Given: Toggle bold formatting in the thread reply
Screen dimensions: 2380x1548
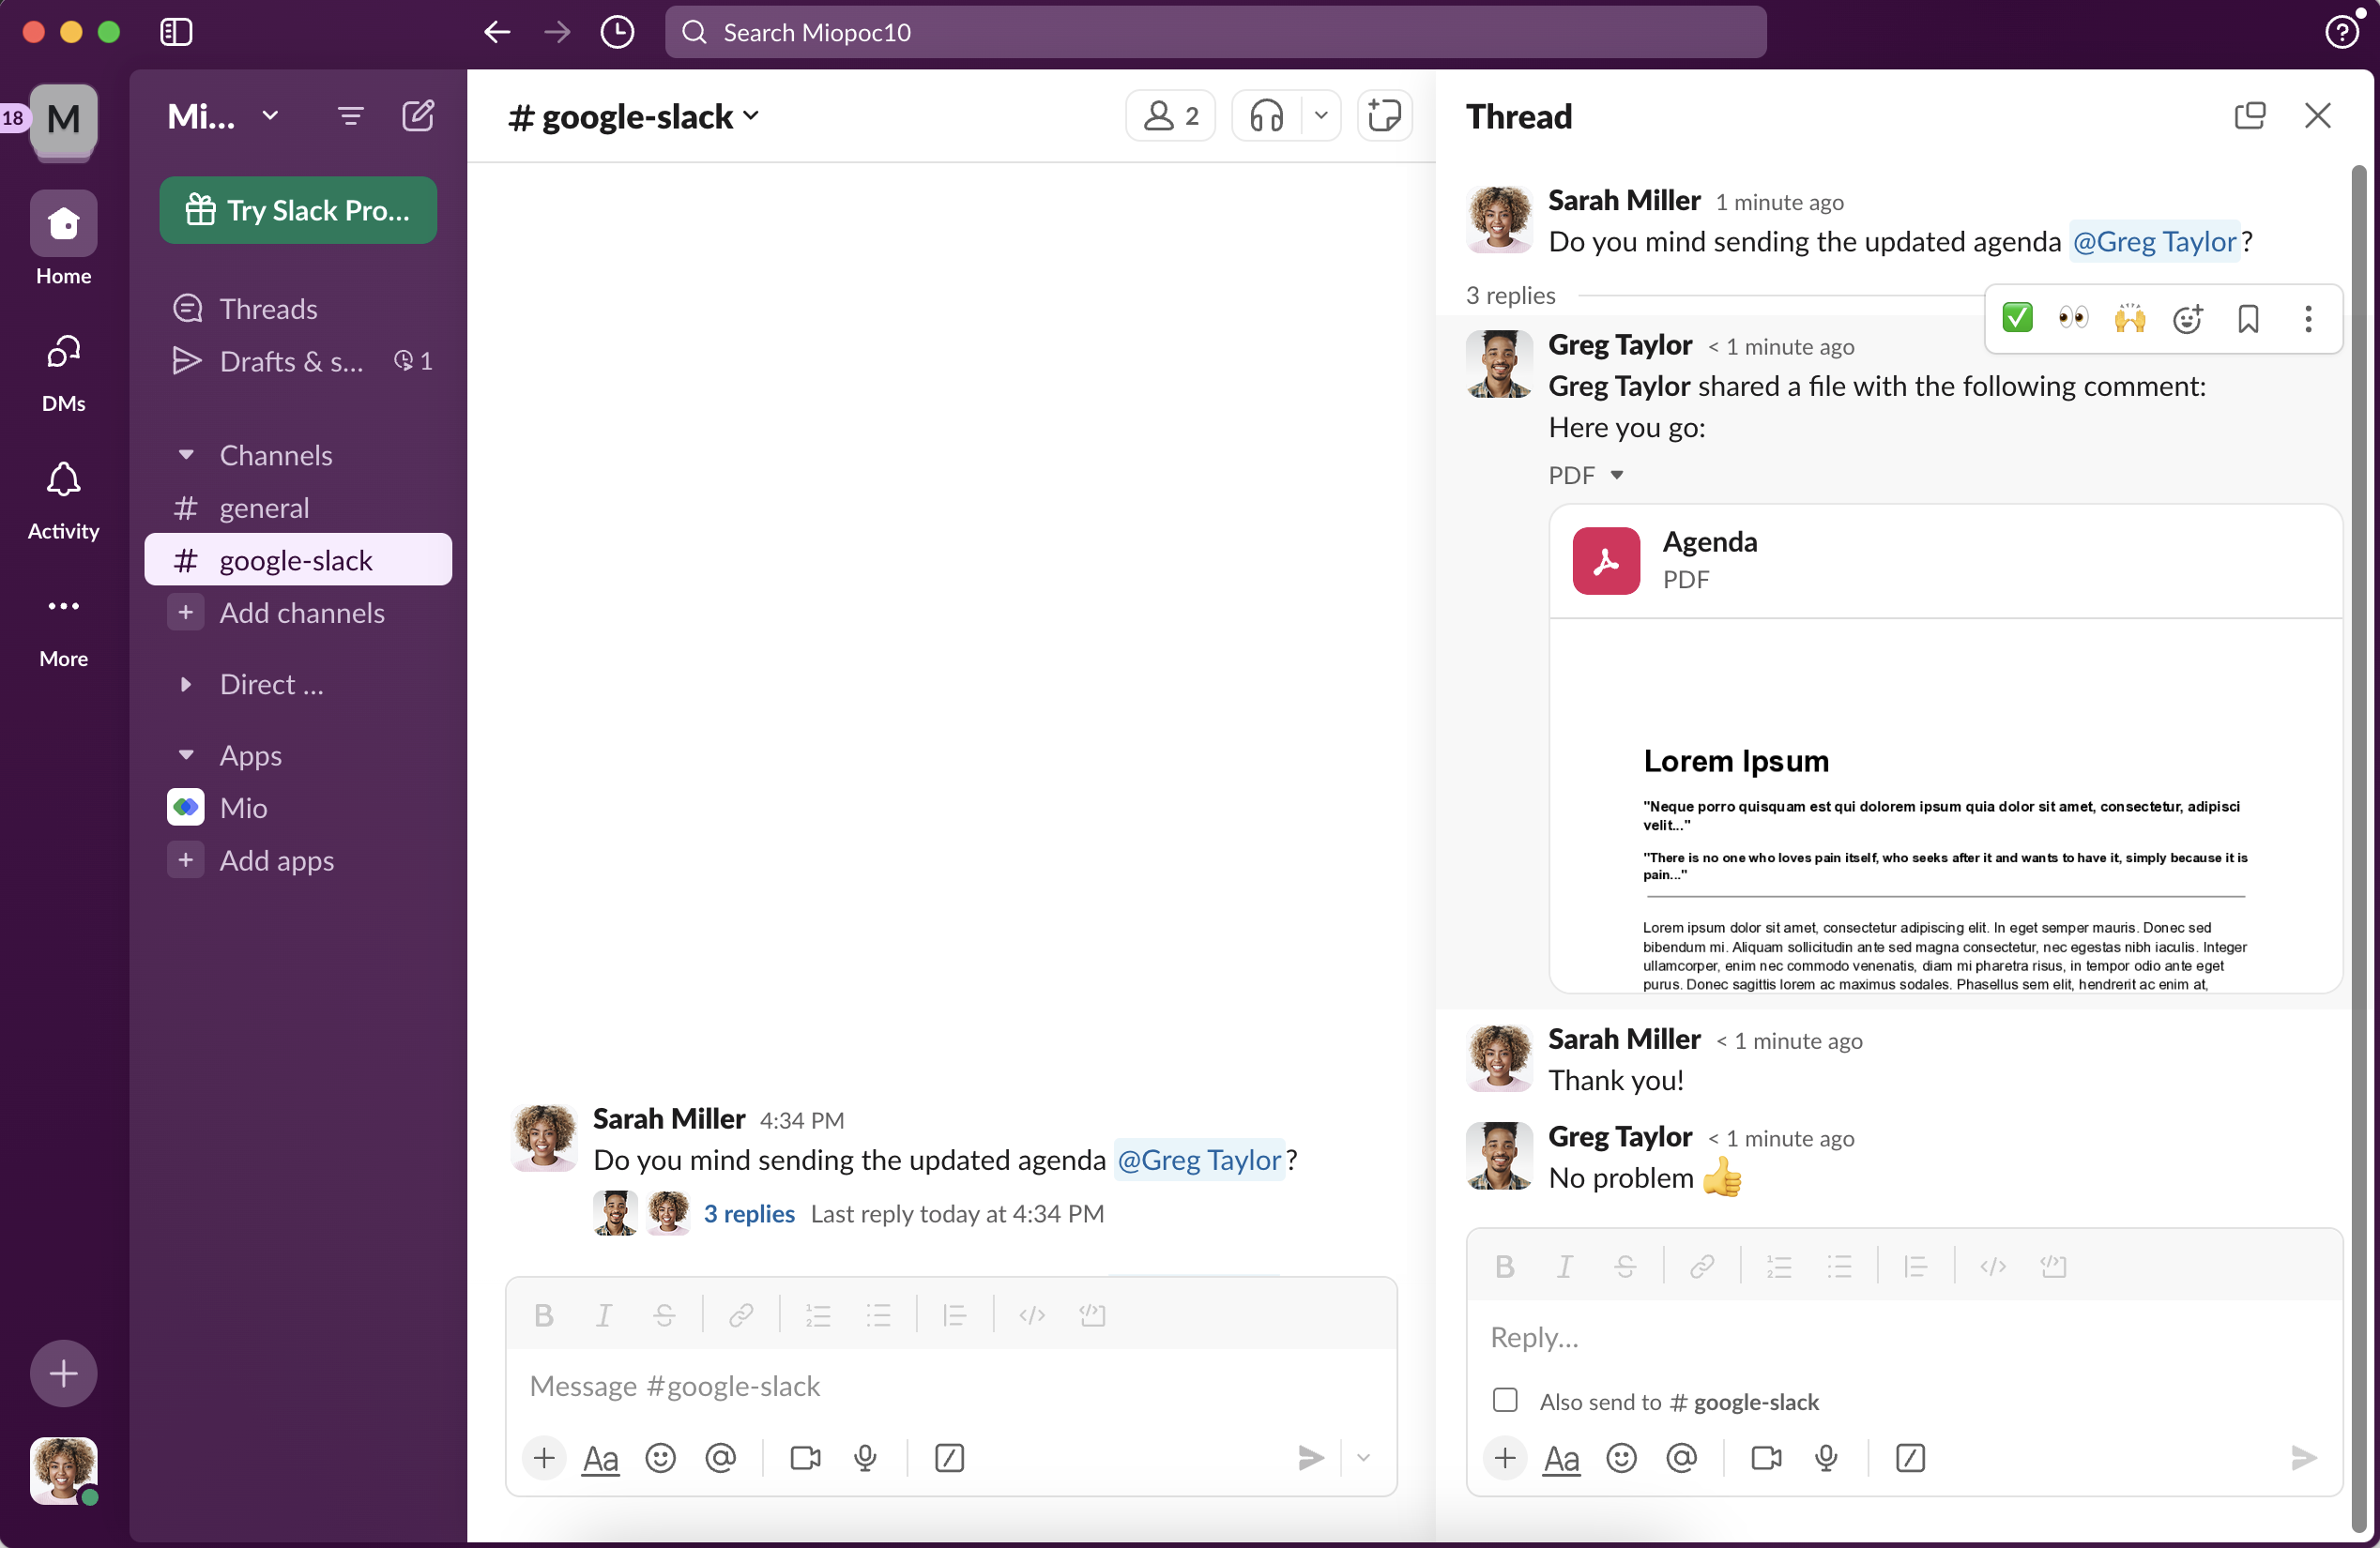Looking at the screenshot, I should pos(1504,1266).
